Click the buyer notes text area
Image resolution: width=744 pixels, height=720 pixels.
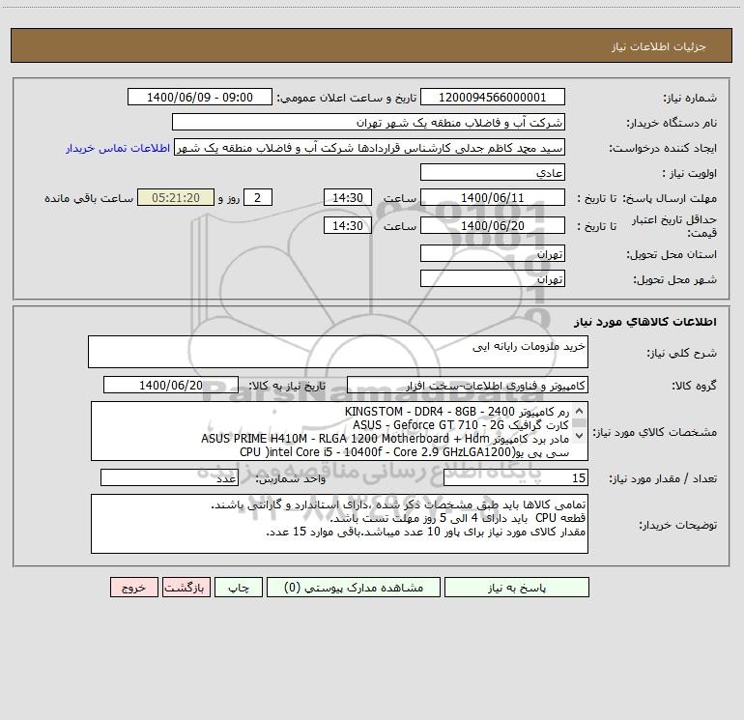click(x=339, y=524)
